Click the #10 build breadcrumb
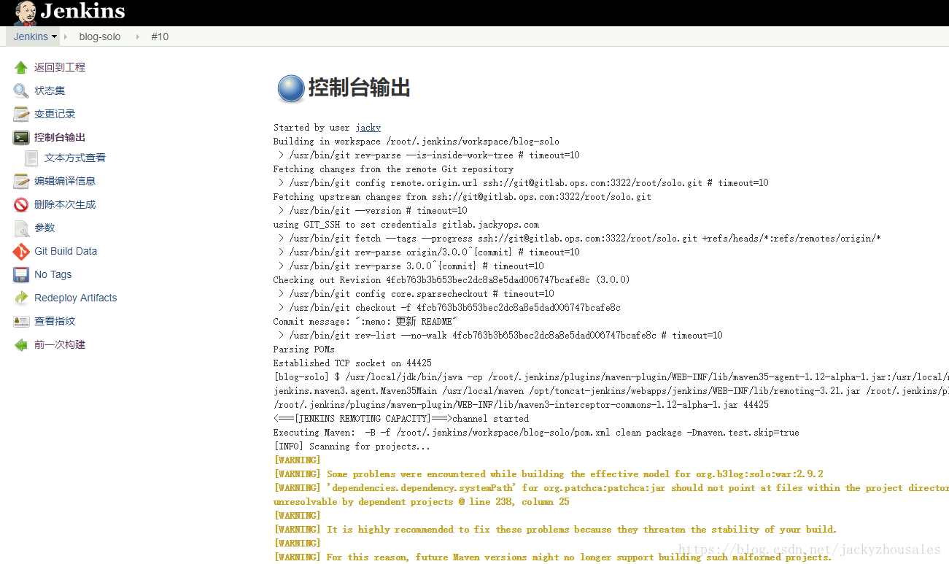Viewport: 949px width, 564px height. click(160, 36)
